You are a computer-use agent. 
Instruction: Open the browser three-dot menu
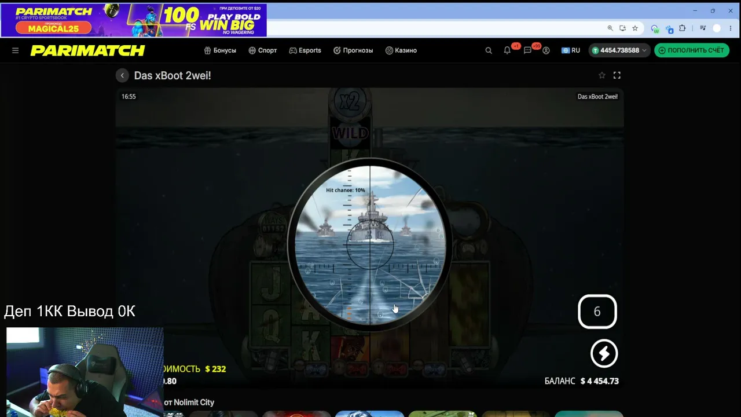tap(731, 28)
